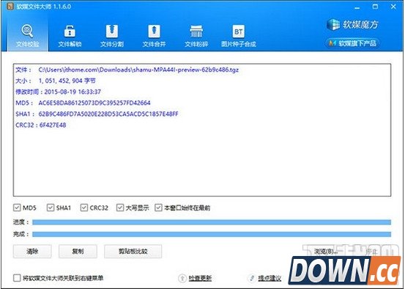
Task: Select the modified time 2015-08-19 16:33:37
Action: [73, 92]
